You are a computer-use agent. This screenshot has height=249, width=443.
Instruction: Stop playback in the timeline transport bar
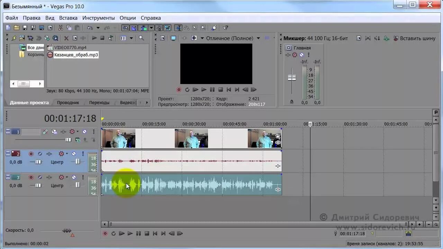tap(147, 233)
